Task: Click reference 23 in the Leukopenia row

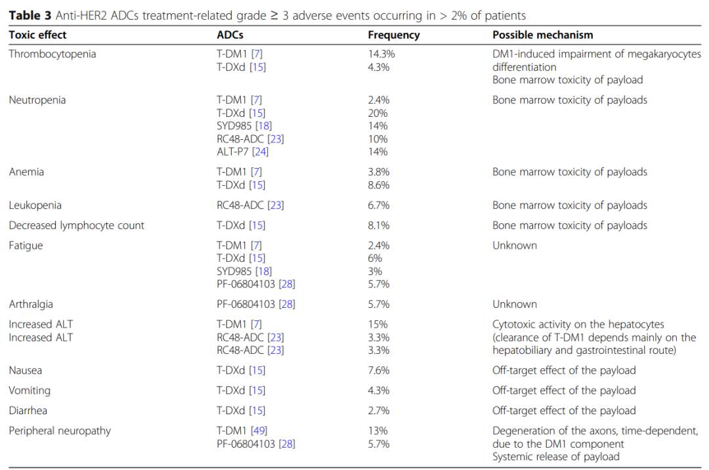Action: (275, 205)
